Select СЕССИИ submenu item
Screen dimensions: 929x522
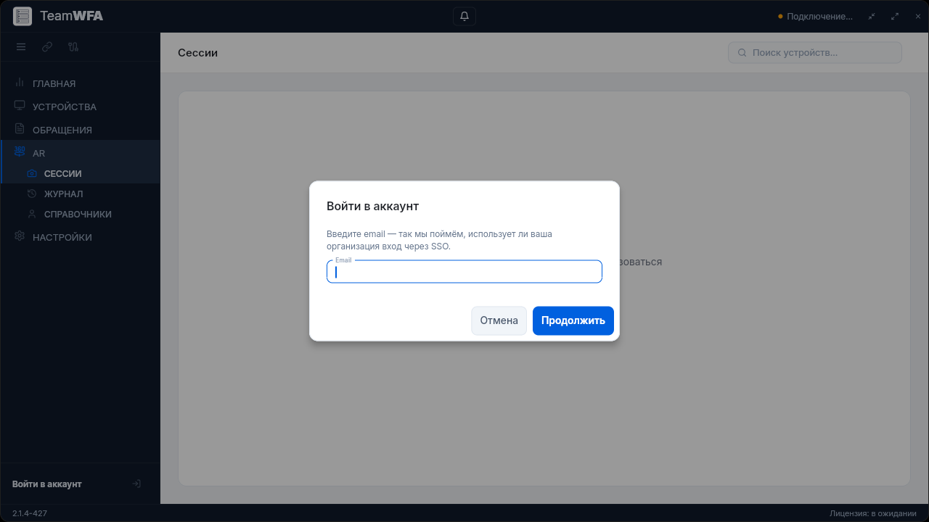point(80,174)
